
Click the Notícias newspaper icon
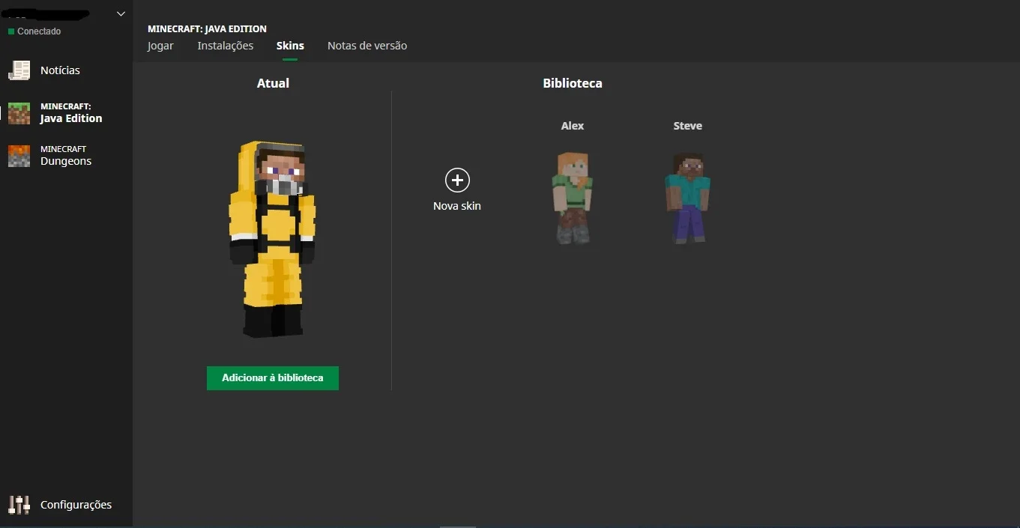pyautogui.click(x=19, y=70)
